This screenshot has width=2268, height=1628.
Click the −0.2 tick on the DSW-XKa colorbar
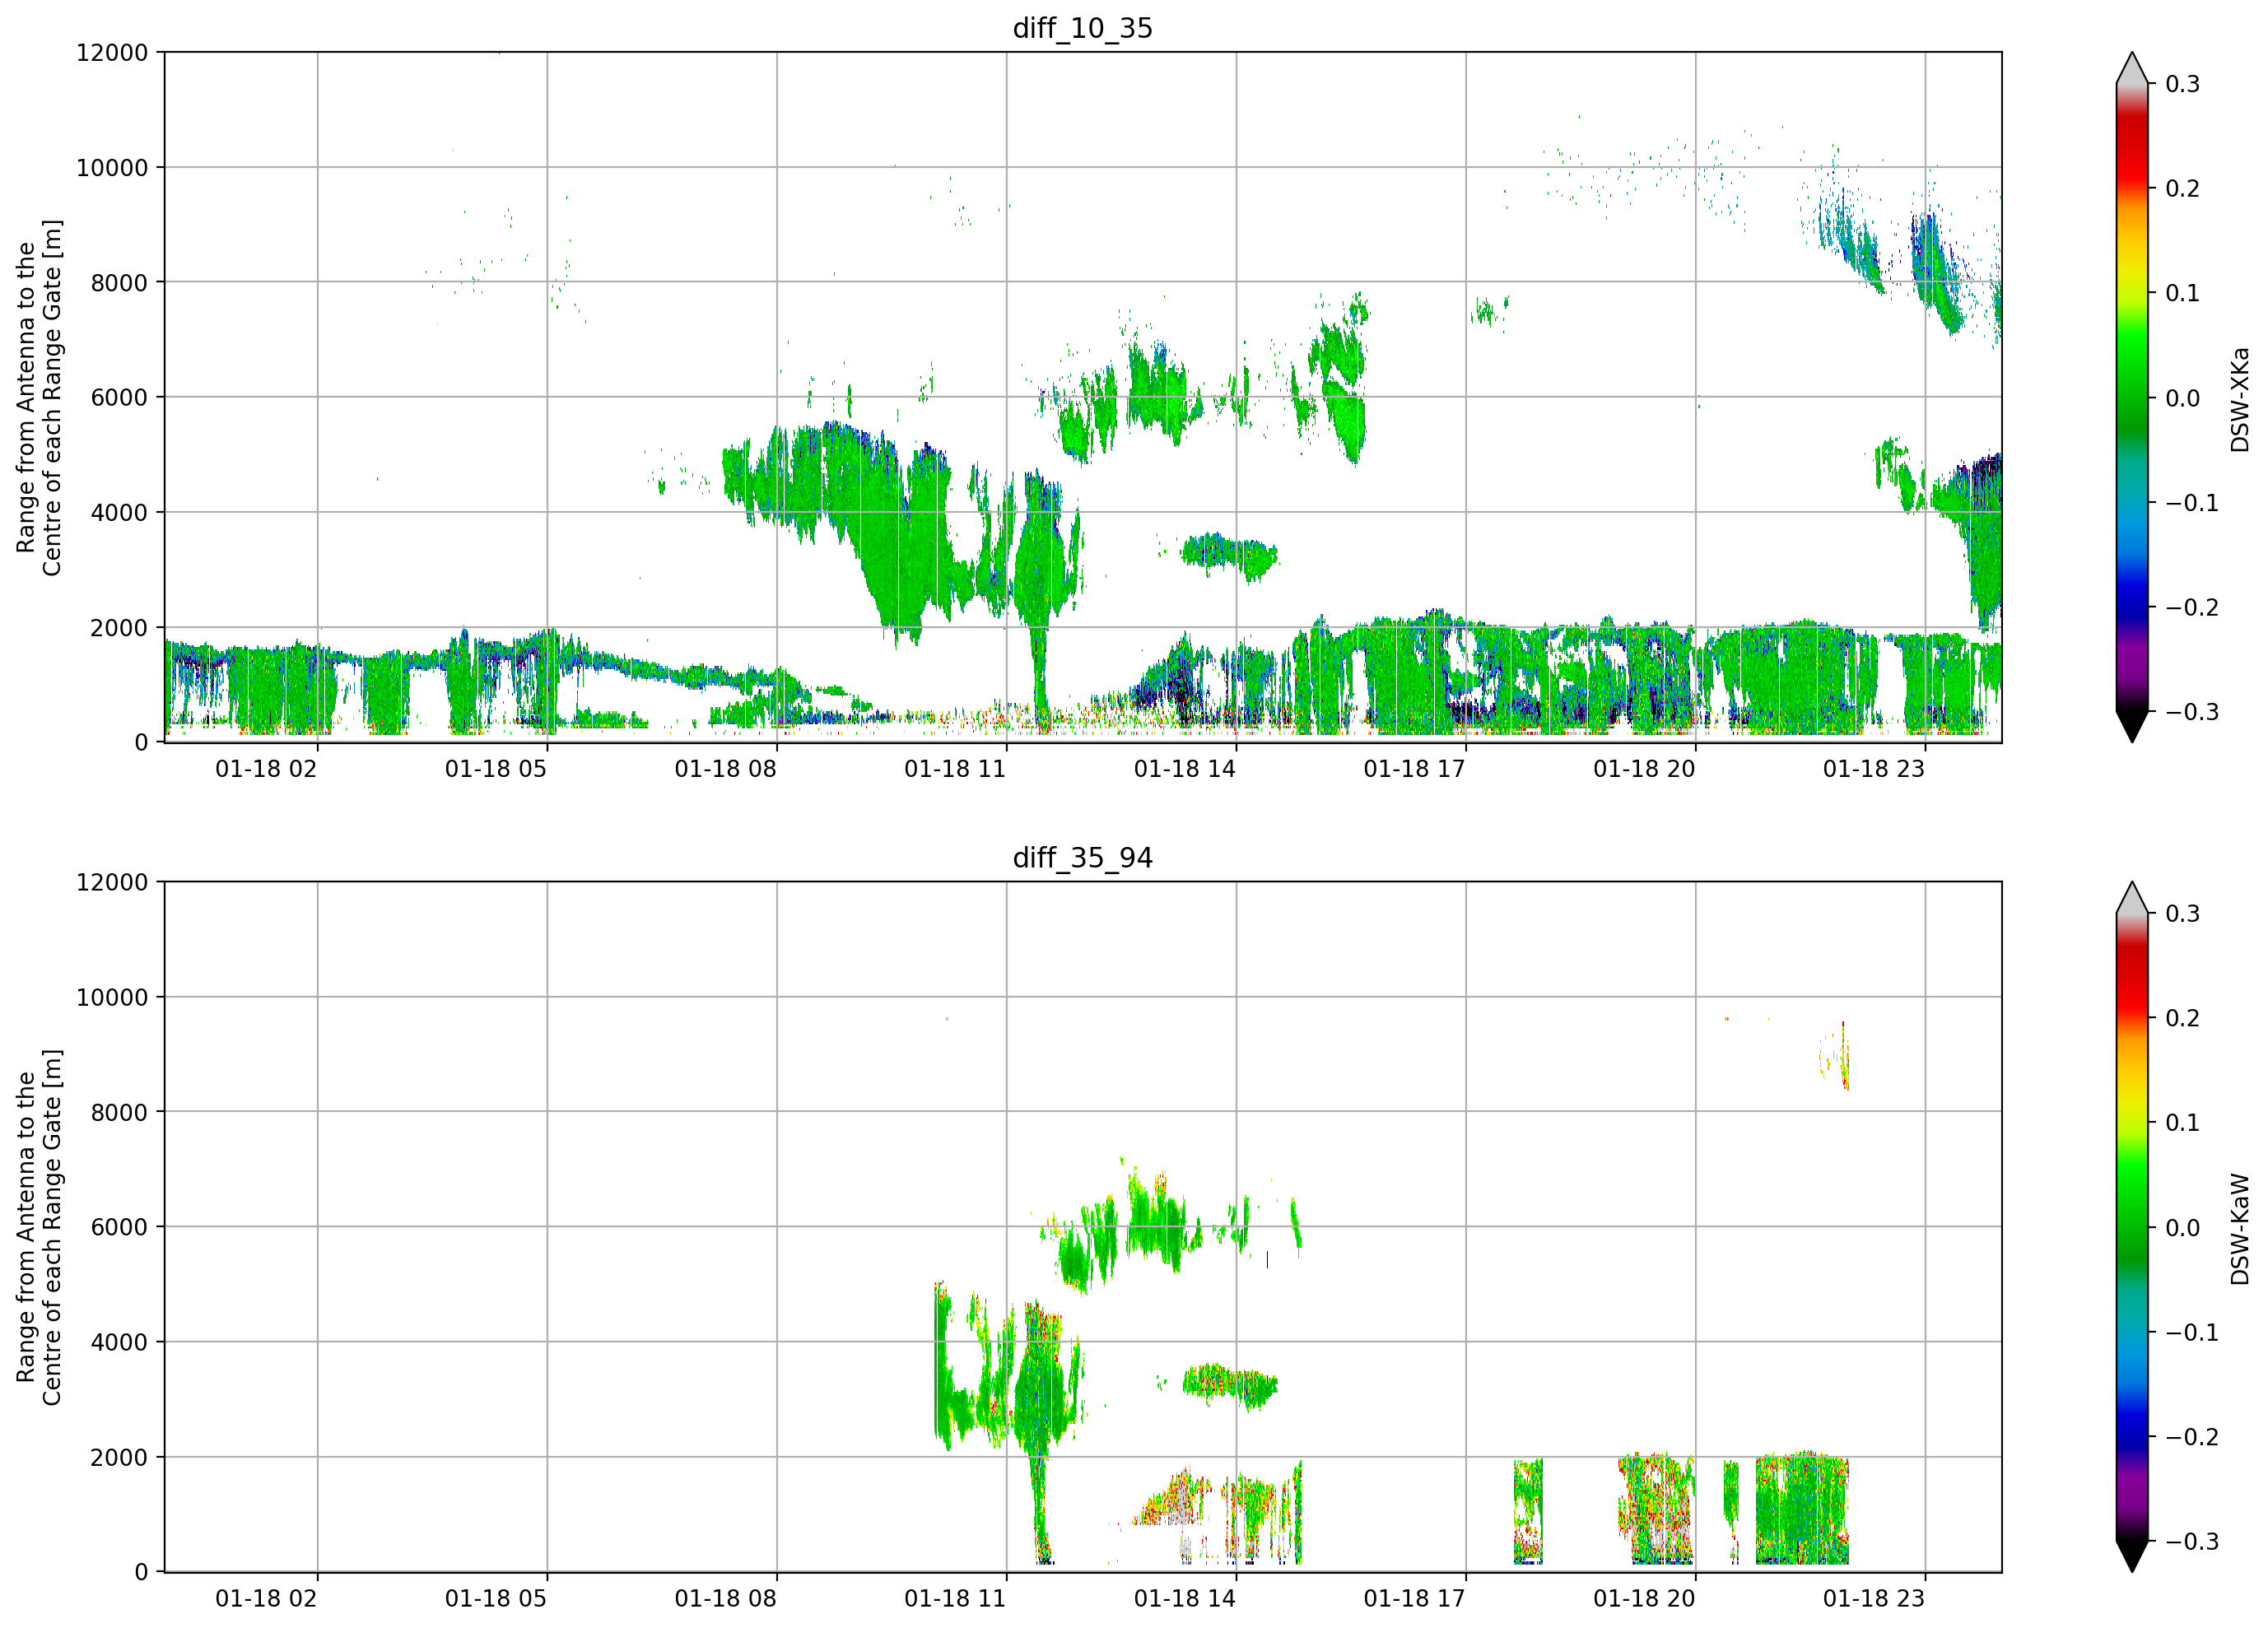(x=2192, y=608)
